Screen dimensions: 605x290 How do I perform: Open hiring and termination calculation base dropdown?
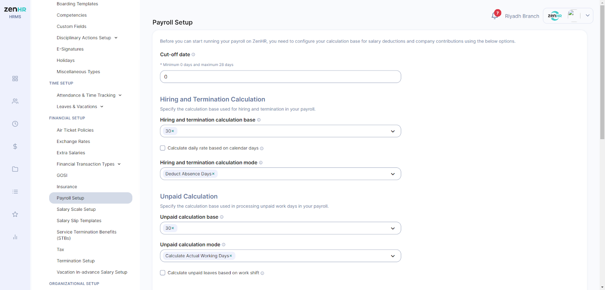point(393,131)
